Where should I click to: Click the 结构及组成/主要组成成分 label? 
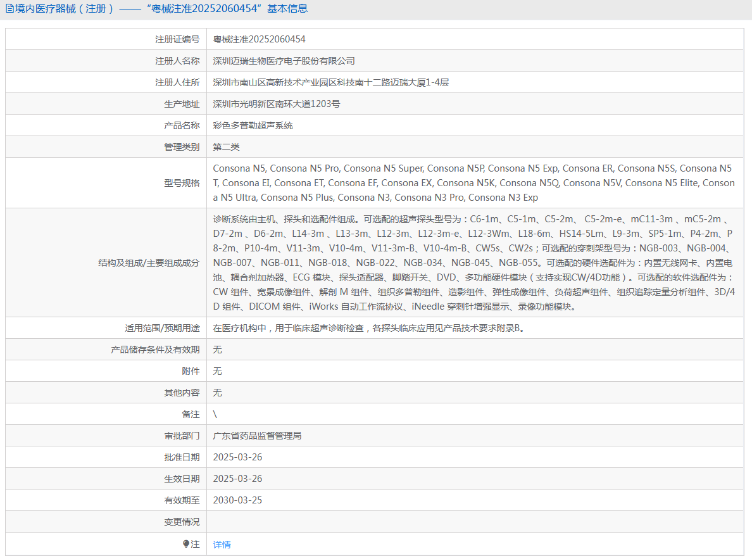tap(149, 263)
